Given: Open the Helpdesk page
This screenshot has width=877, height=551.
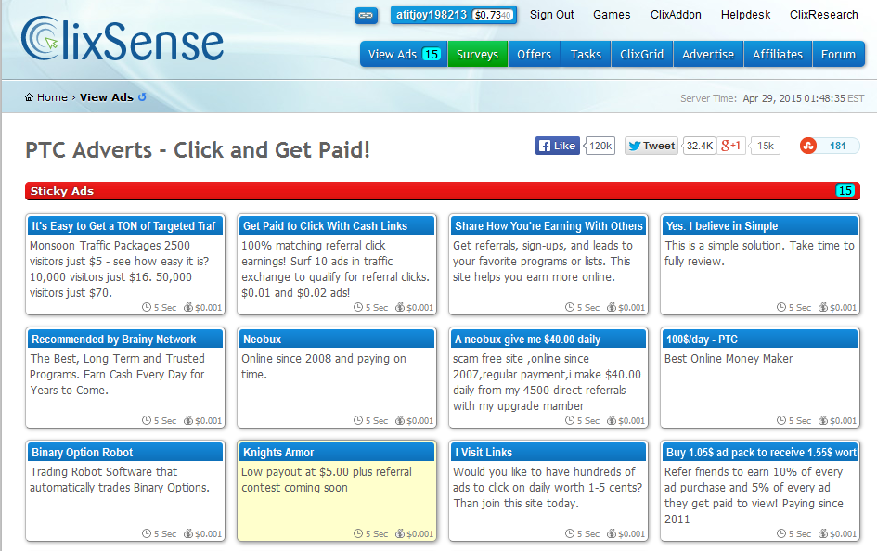Looking at the screenshot, I should 745,14.
